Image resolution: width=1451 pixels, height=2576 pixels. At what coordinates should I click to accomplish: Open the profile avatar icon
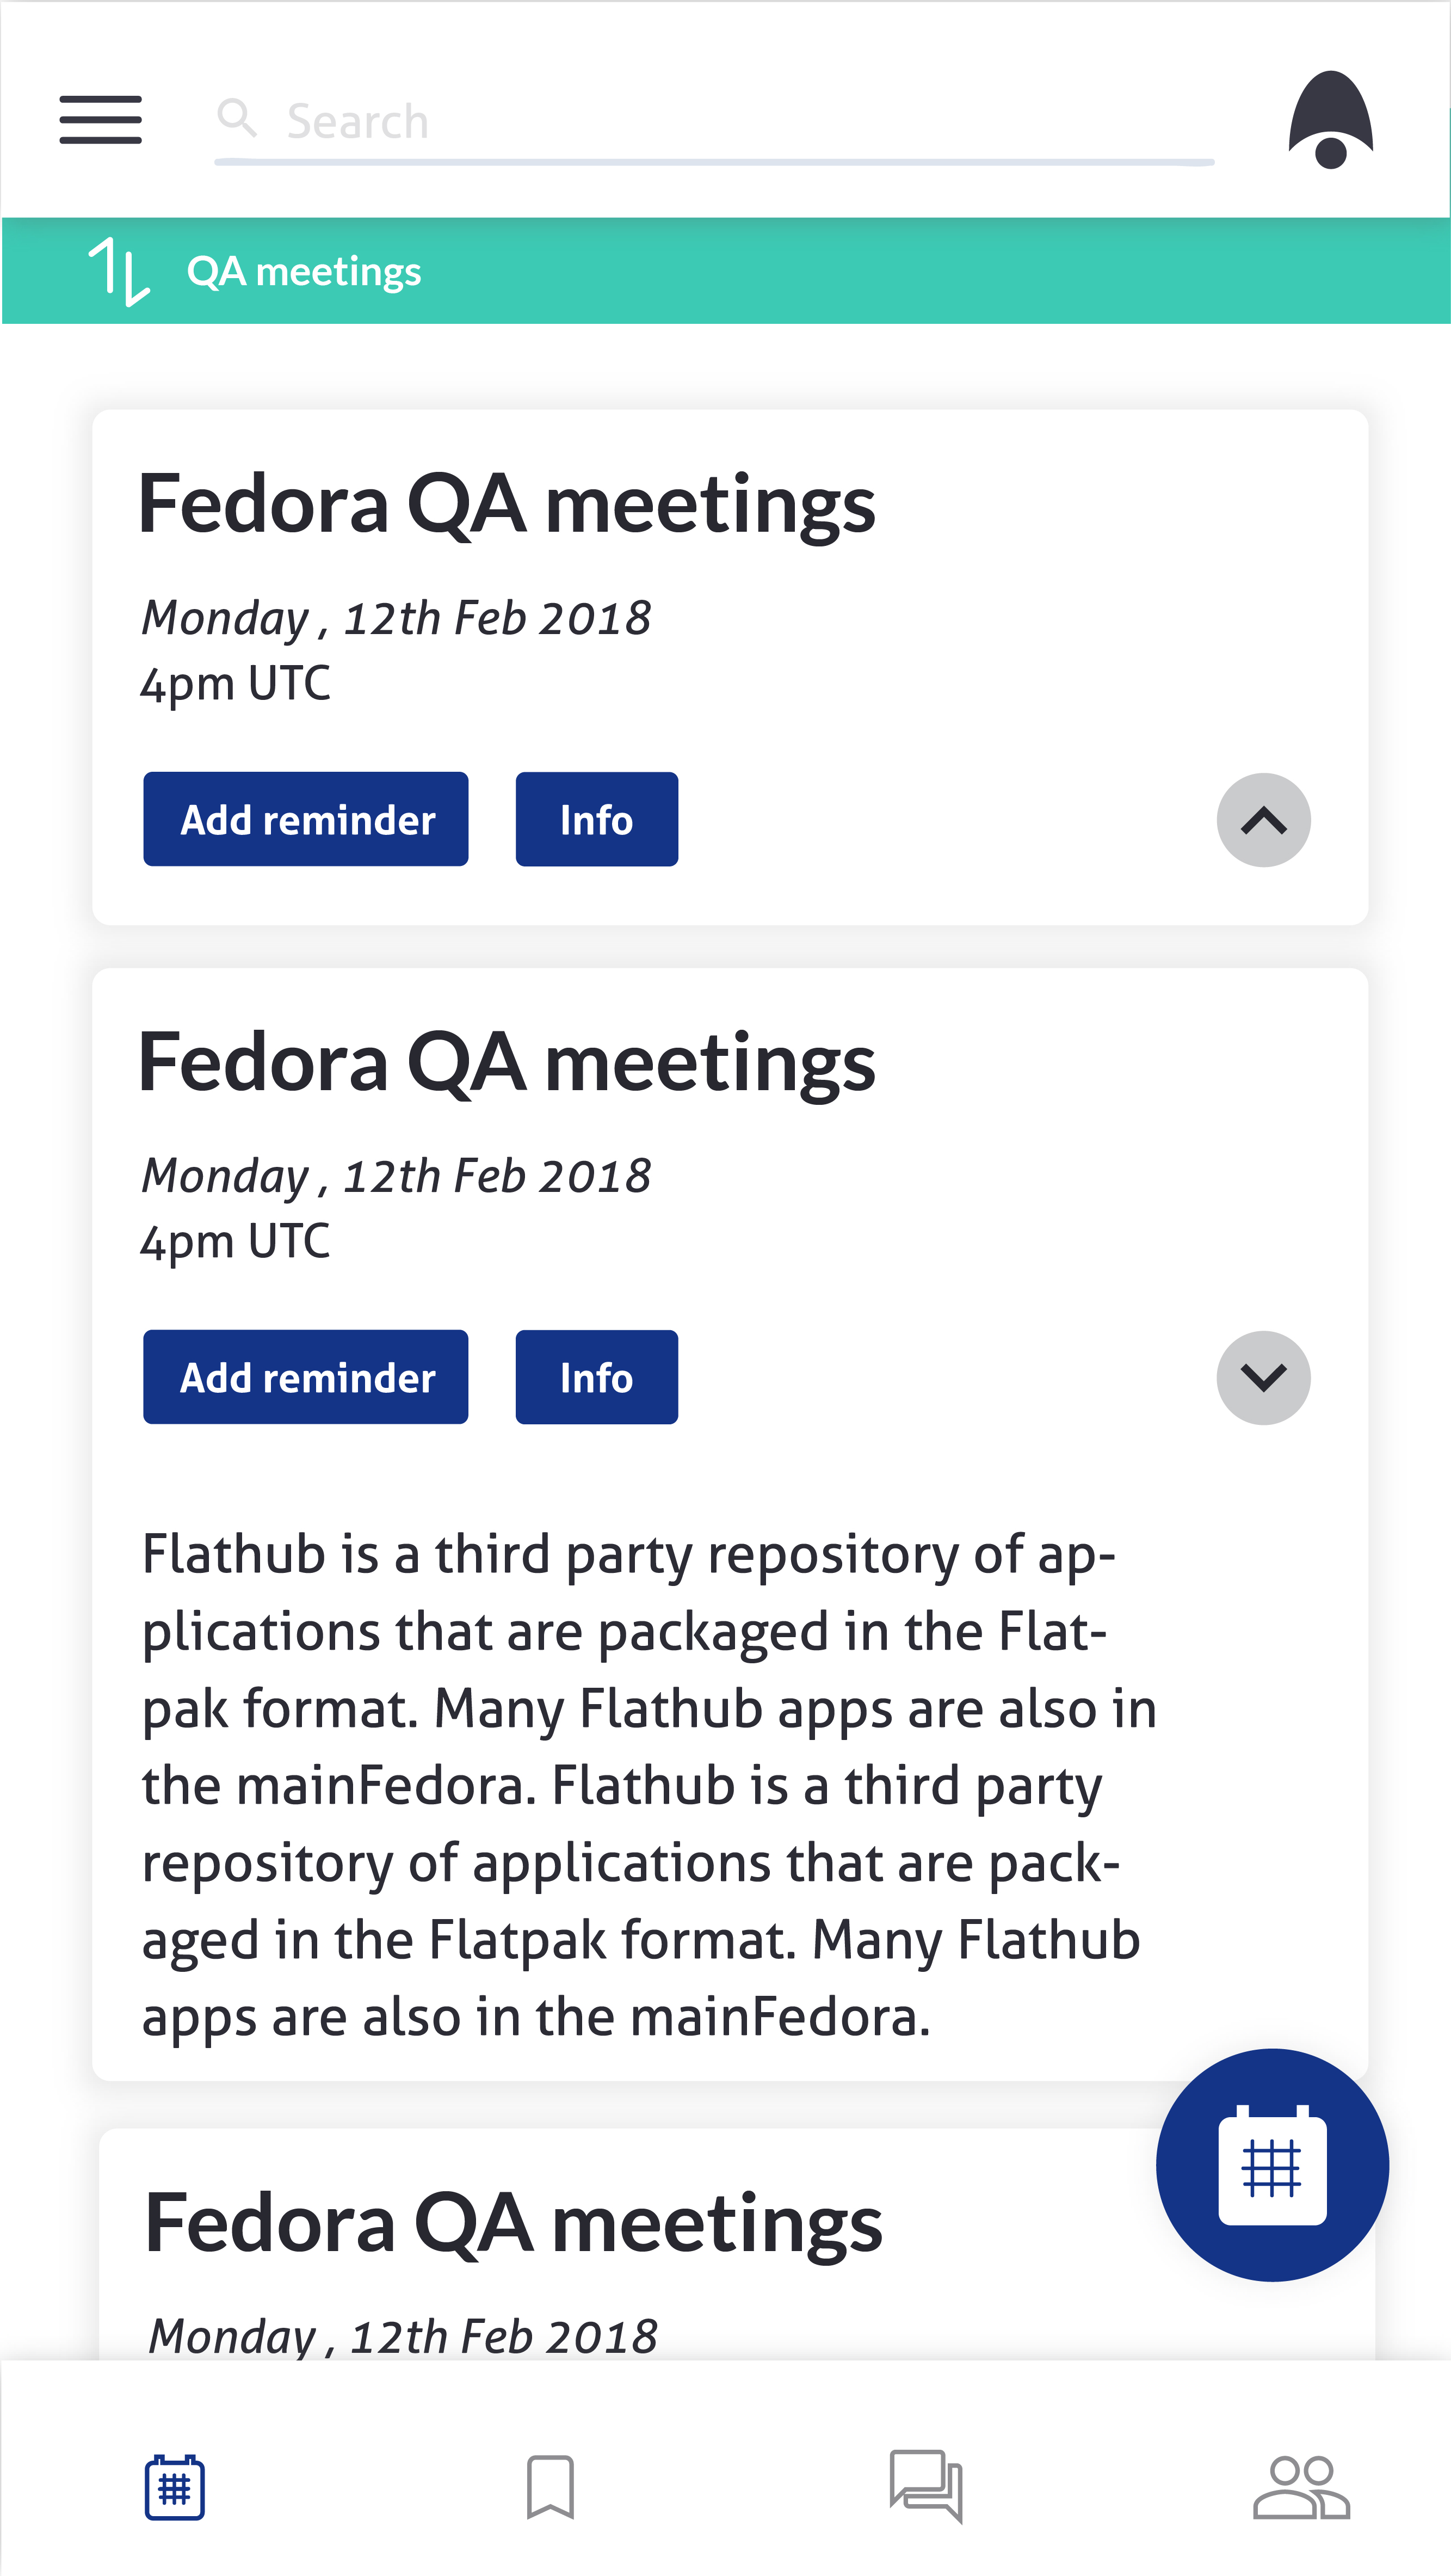coord(1330,120)
